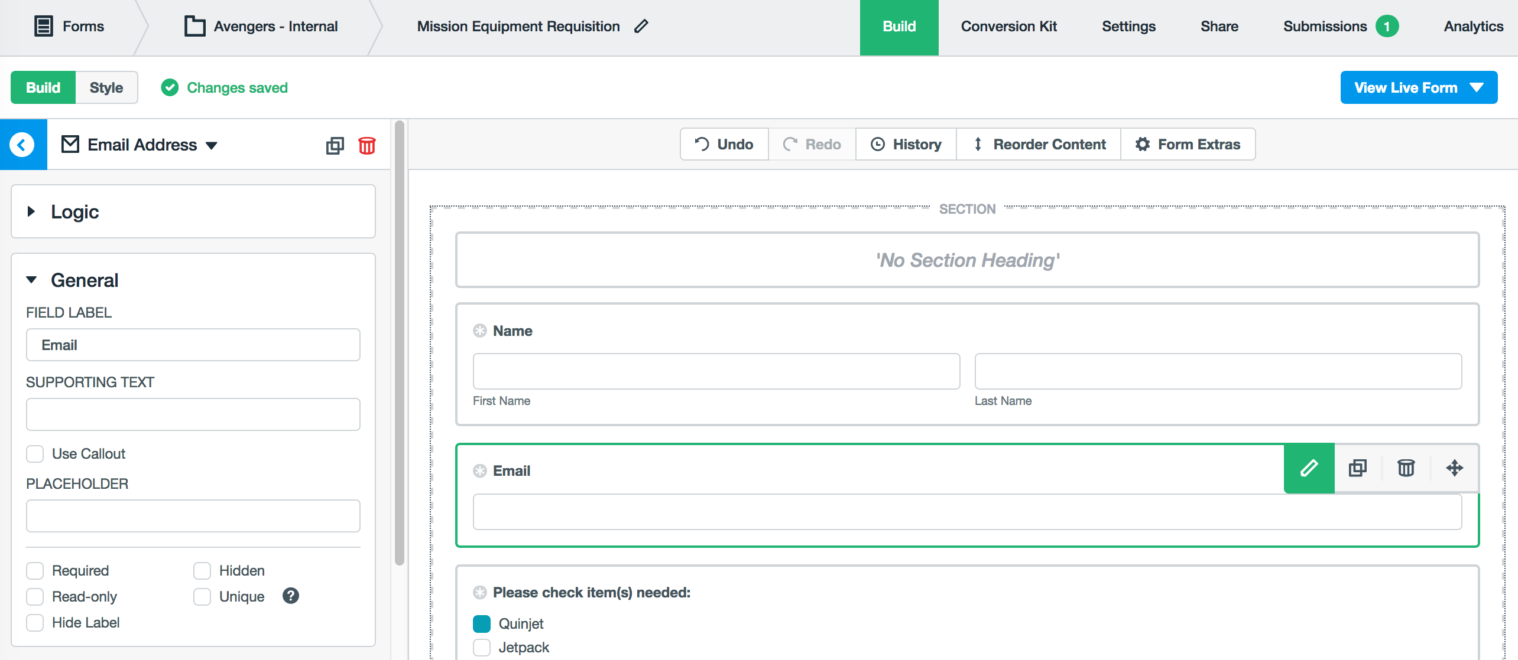The width and height of the screenshot is (1518, 660).
Task: Check the Use Callout option
Action: click(35, 454)
